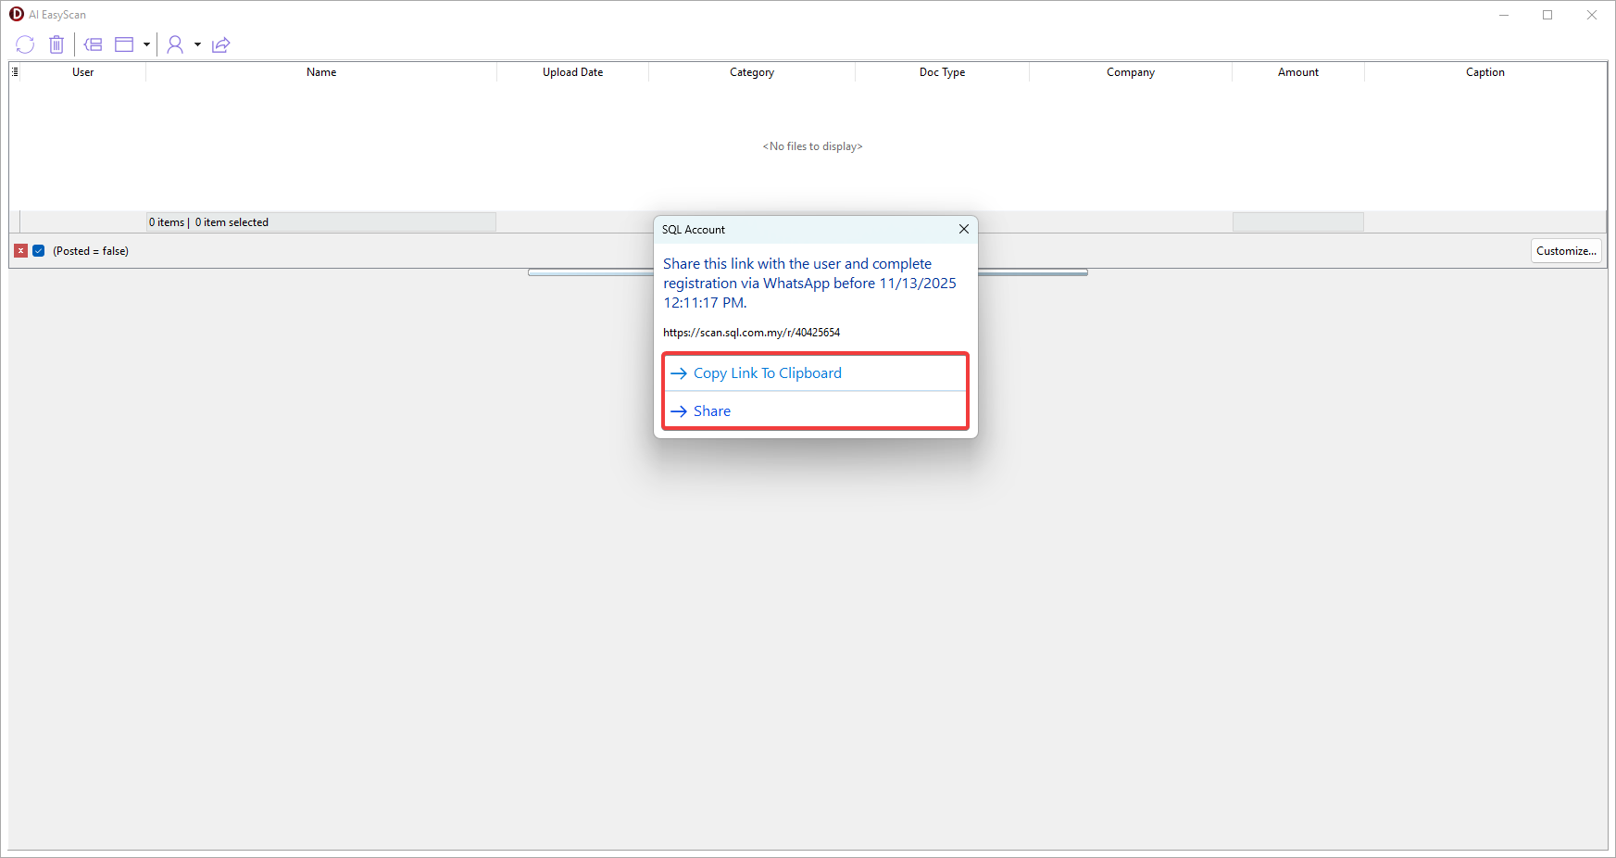Expand the layout icon dropdown arrow
The image size is (1616, 858).
146,44
